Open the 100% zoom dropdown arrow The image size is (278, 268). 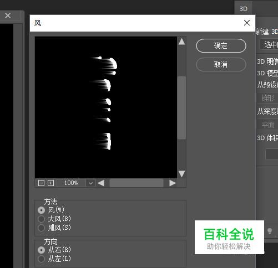[90, 183]
